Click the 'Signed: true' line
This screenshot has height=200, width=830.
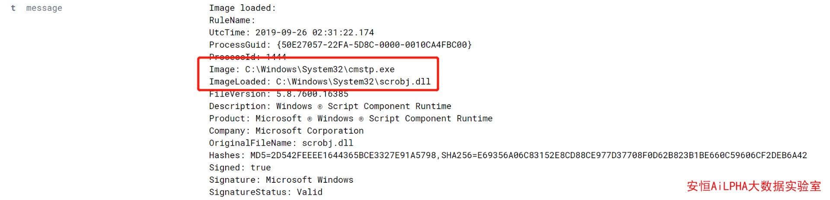[x=240, y=168]
